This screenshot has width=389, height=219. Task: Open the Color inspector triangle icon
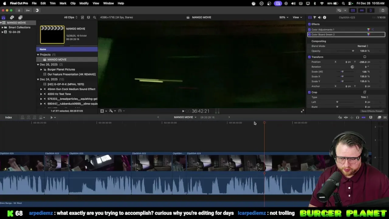(315, 17)
